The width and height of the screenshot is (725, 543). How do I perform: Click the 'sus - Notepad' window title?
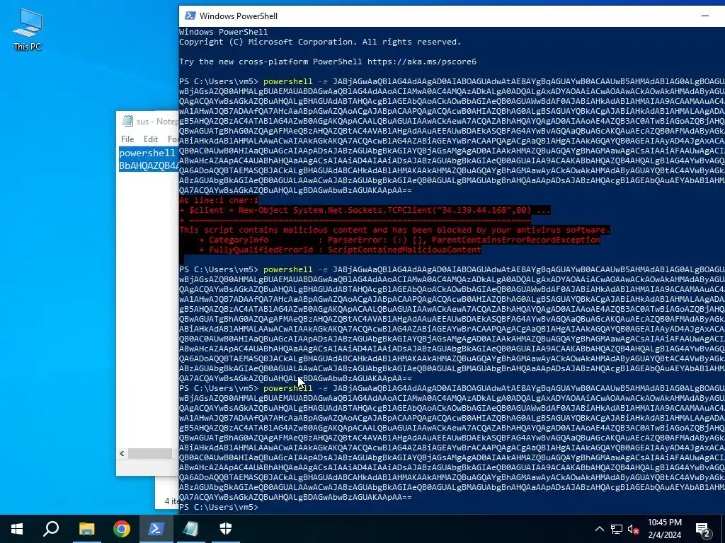[157, 122]
